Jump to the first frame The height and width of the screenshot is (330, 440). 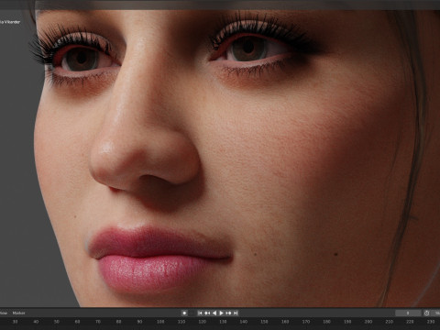[x=200, y=313]
